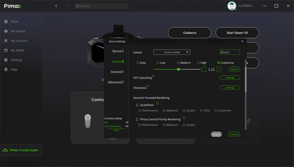Click the Guidance button
This screenshot has width=294, height=167.
click(x=189, y=33)
